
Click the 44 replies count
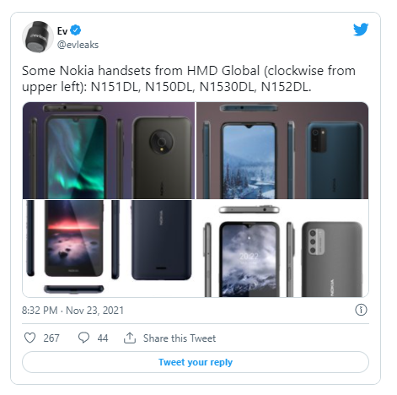(103, 338)
